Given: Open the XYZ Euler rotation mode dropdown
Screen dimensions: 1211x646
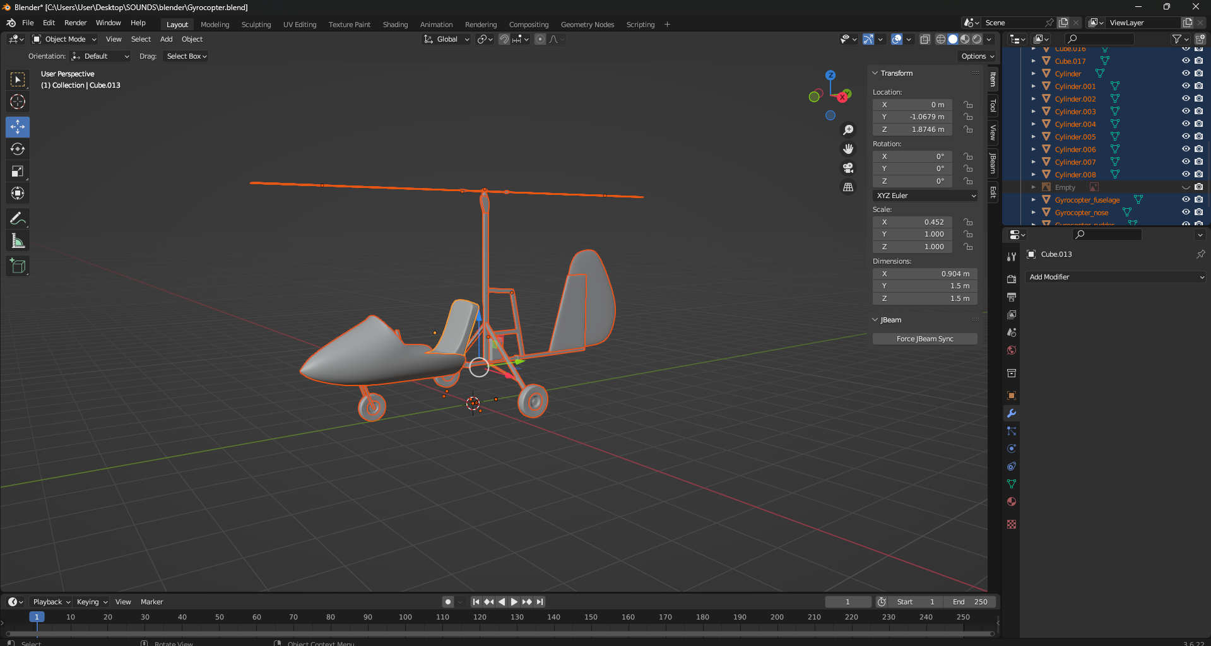Looking at the screenshot, I should tap(925, 196).
